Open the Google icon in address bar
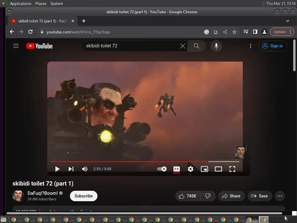This screenshot has width=297, height=223. [x=207, y=32]
